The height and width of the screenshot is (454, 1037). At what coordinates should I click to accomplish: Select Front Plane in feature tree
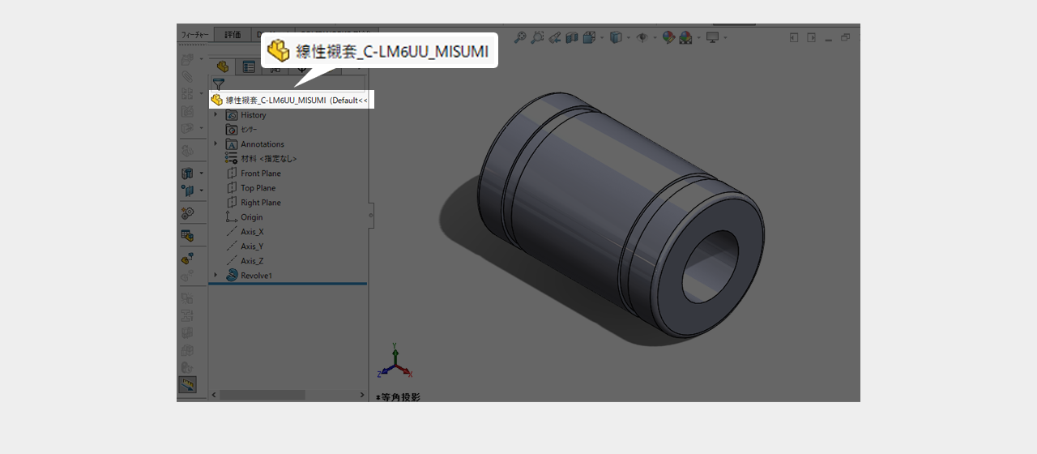260,173
